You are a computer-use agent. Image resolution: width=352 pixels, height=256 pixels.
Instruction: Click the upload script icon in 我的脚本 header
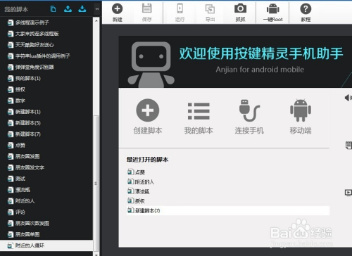[68, 9]
